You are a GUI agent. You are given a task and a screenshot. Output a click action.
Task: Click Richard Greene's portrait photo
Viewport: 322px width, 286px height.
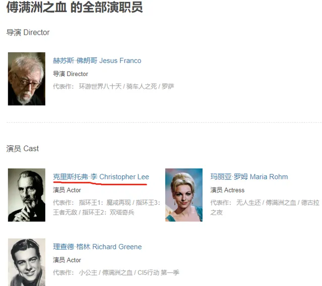27,262
